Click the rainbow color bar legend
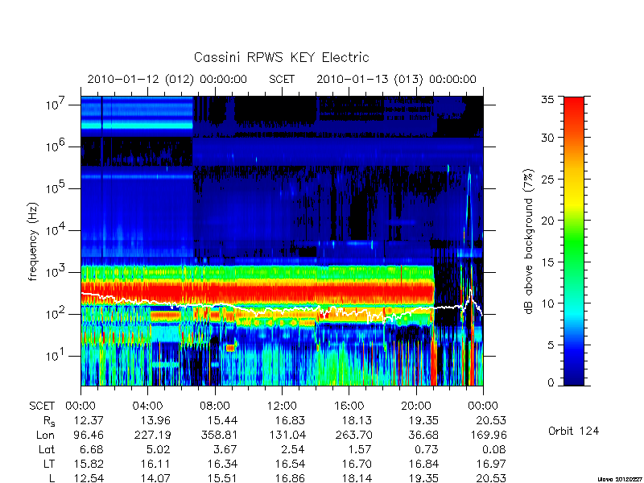This screenshot has height=483, width=644. click(574, 241)
